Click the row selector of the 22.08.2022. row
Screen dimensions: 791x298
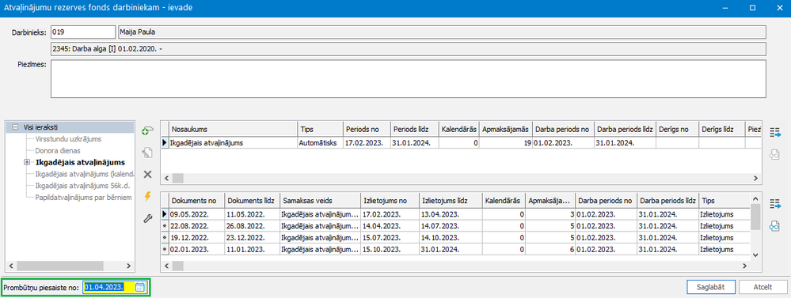(x=165, y=226)
